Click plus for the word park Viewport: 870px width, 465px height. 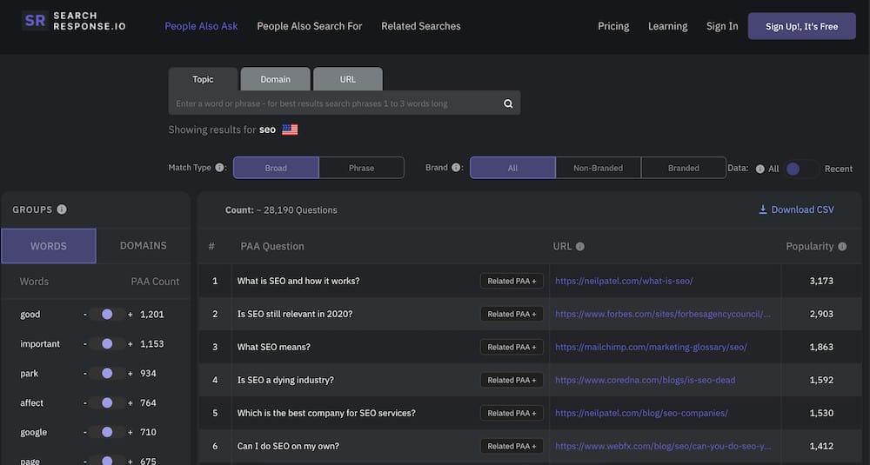pos(130,374)
